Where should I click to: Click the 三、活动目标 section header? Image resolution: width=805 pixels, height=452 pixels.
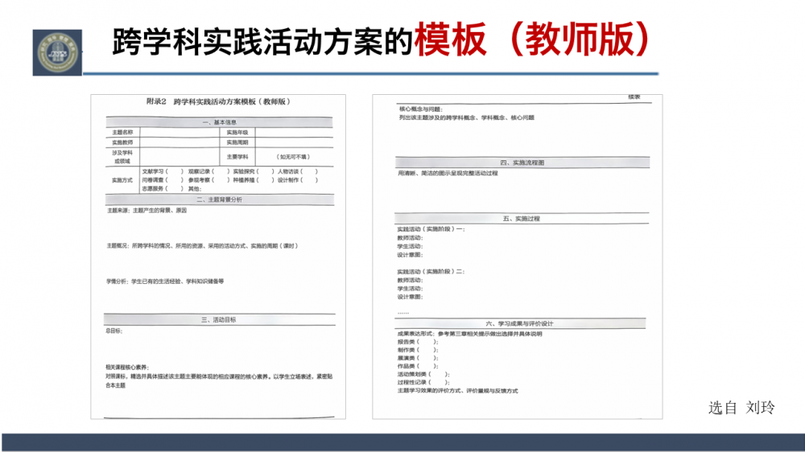219,320
